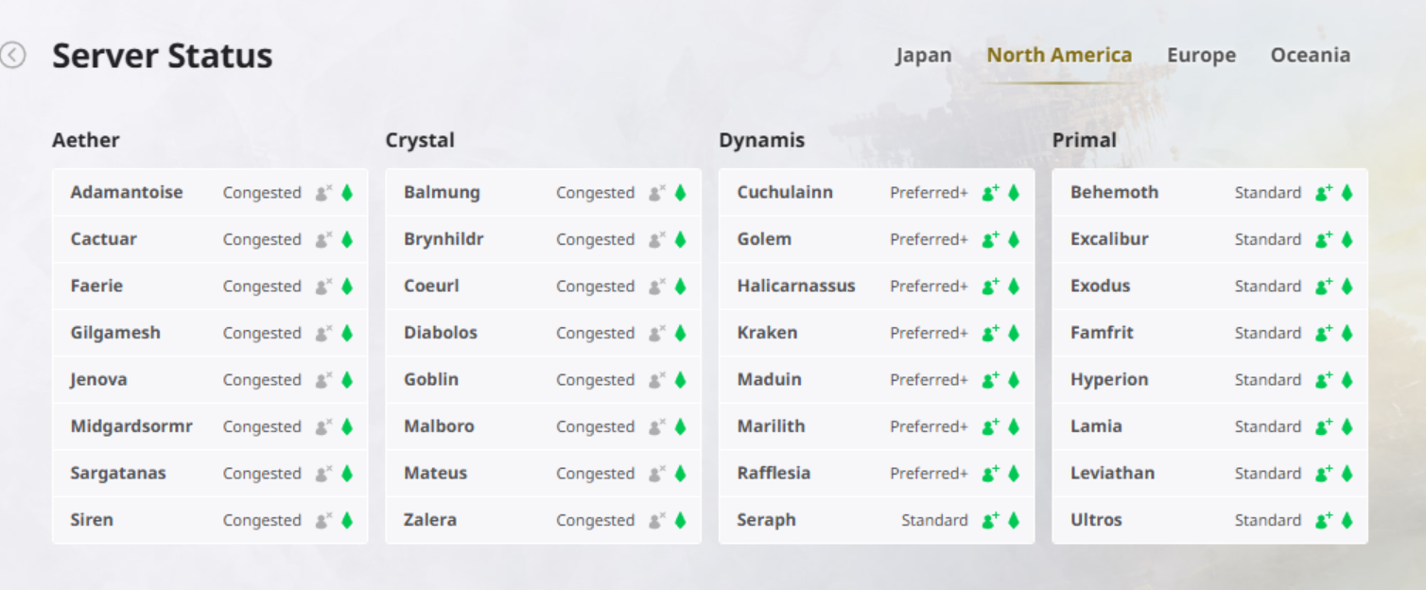Click the online status icon for Ultros
Image resolution: width=1426 pixels, height=590 pixels.
1347,520
